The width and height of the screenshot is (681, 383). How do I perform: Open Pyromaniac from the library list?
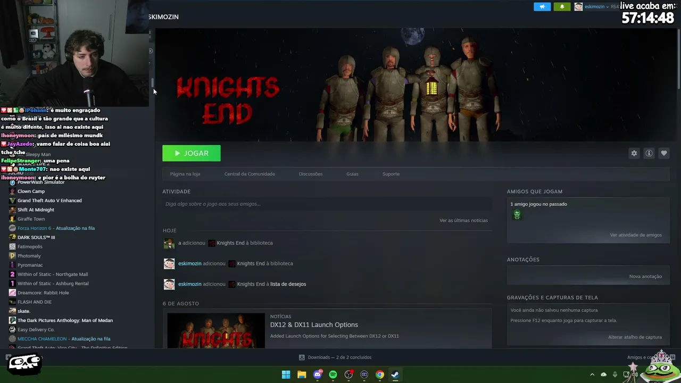pyautogui.click(x=30, y=265)
